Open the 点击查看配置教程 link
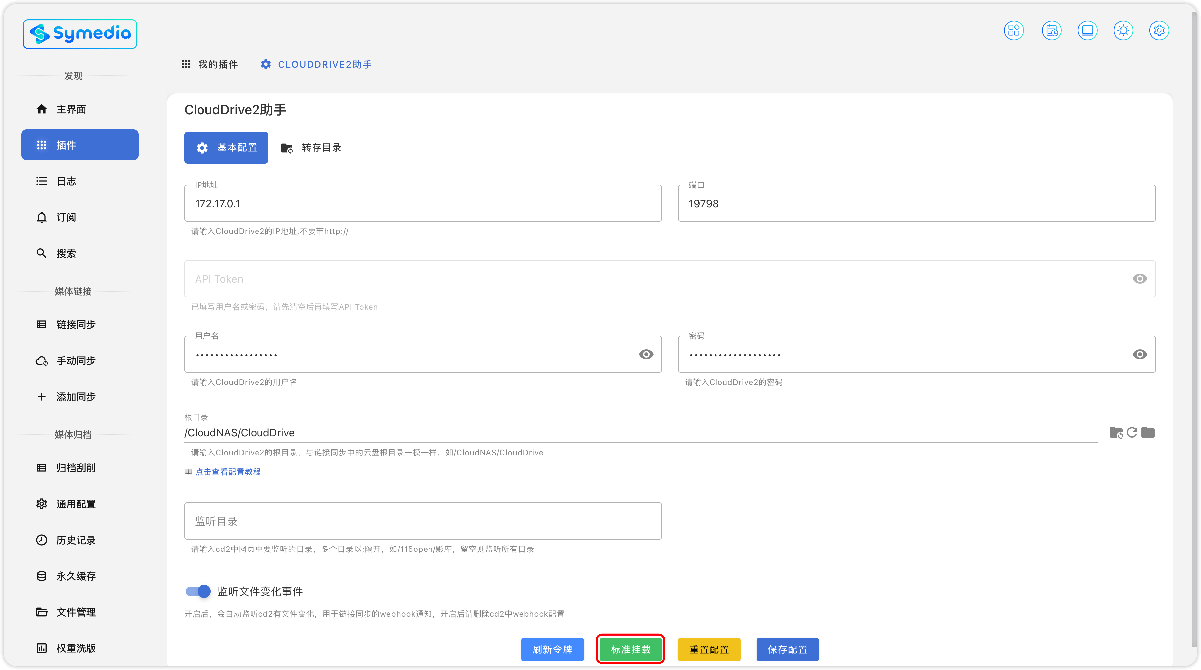 (228, 472)
